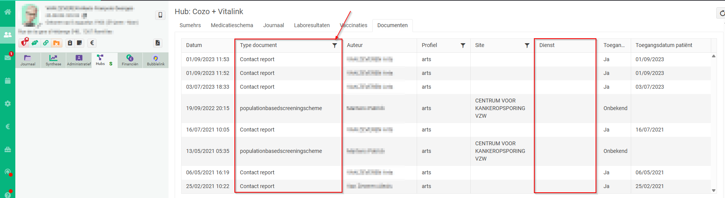Click the green handshake icon button

pos(35,43)
